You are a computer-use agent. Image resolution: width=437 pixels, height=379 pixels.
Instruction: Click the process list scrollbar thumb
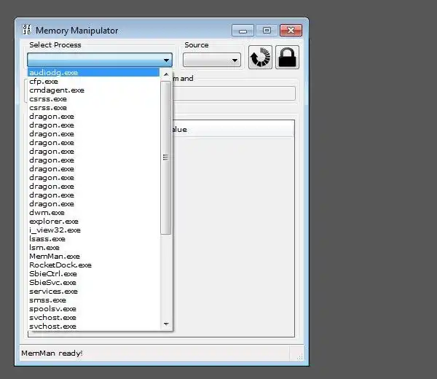pos(166,157)
